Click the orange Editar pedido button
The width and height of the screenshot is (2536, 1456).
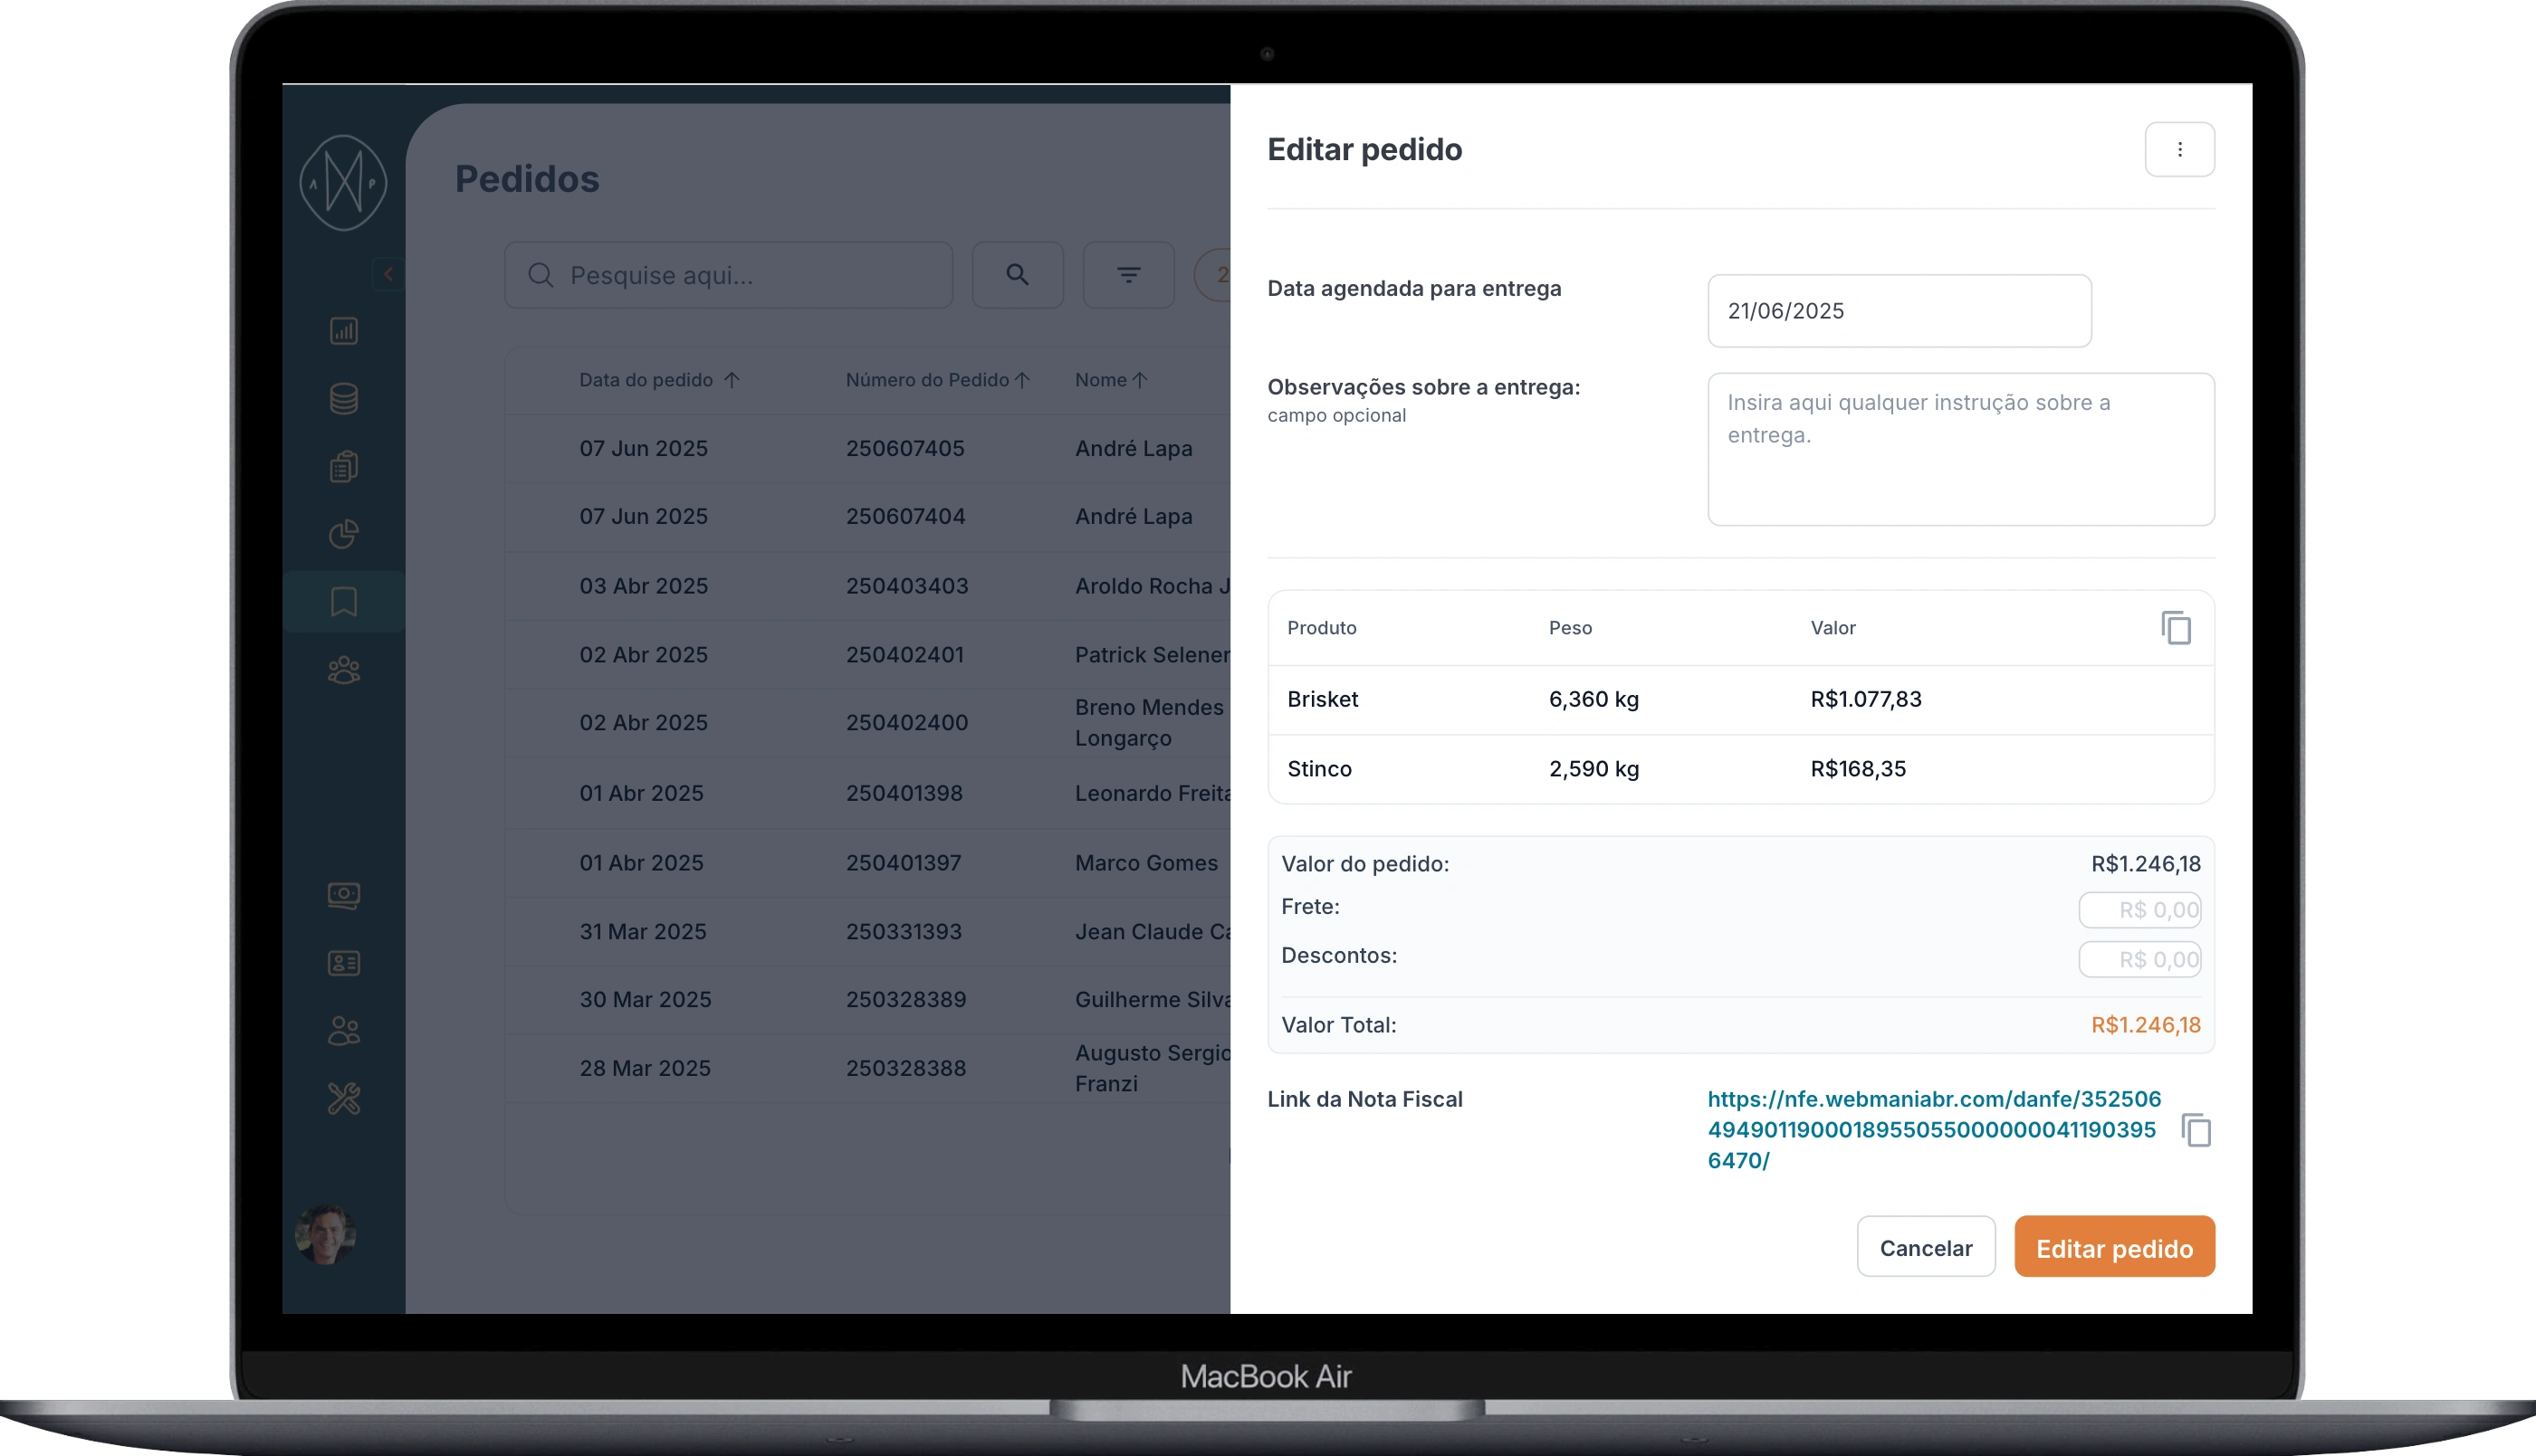[x=2114, y=1247]
